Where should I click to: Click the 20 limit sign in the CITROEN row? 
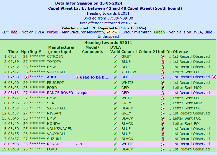click(x=163, y=57)
